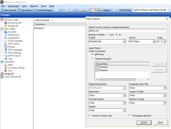Open the Campaigns menu
The width and height of the screenshot is (171, 129).
click(x=13, y=6)
